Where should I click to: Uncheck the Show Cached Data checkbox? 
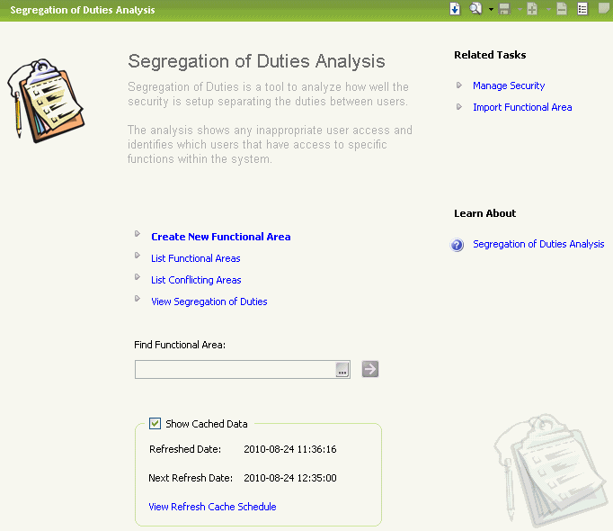pyautogui.click(x=155, y=423)
